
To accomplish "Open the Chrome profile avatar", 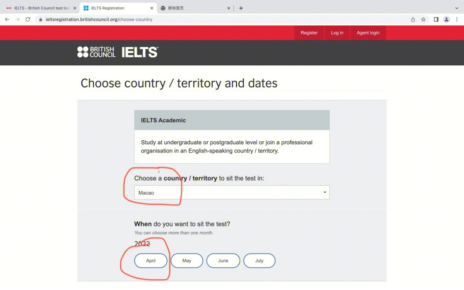I will click(446, 19).
